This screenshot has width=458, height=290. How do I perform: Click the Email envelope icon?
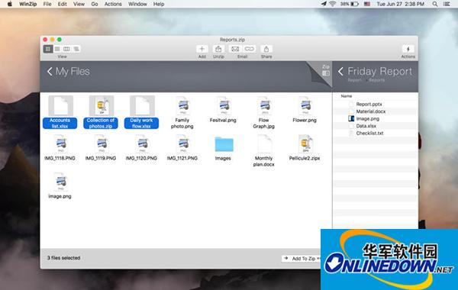pos(235,49)
